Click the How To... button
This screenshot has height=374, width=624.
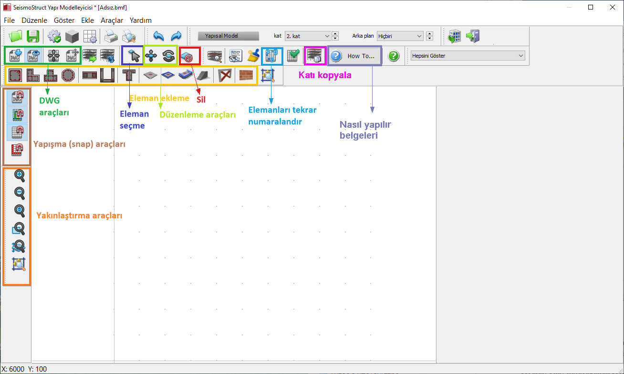pyautogui.click(x=355, y=56)
